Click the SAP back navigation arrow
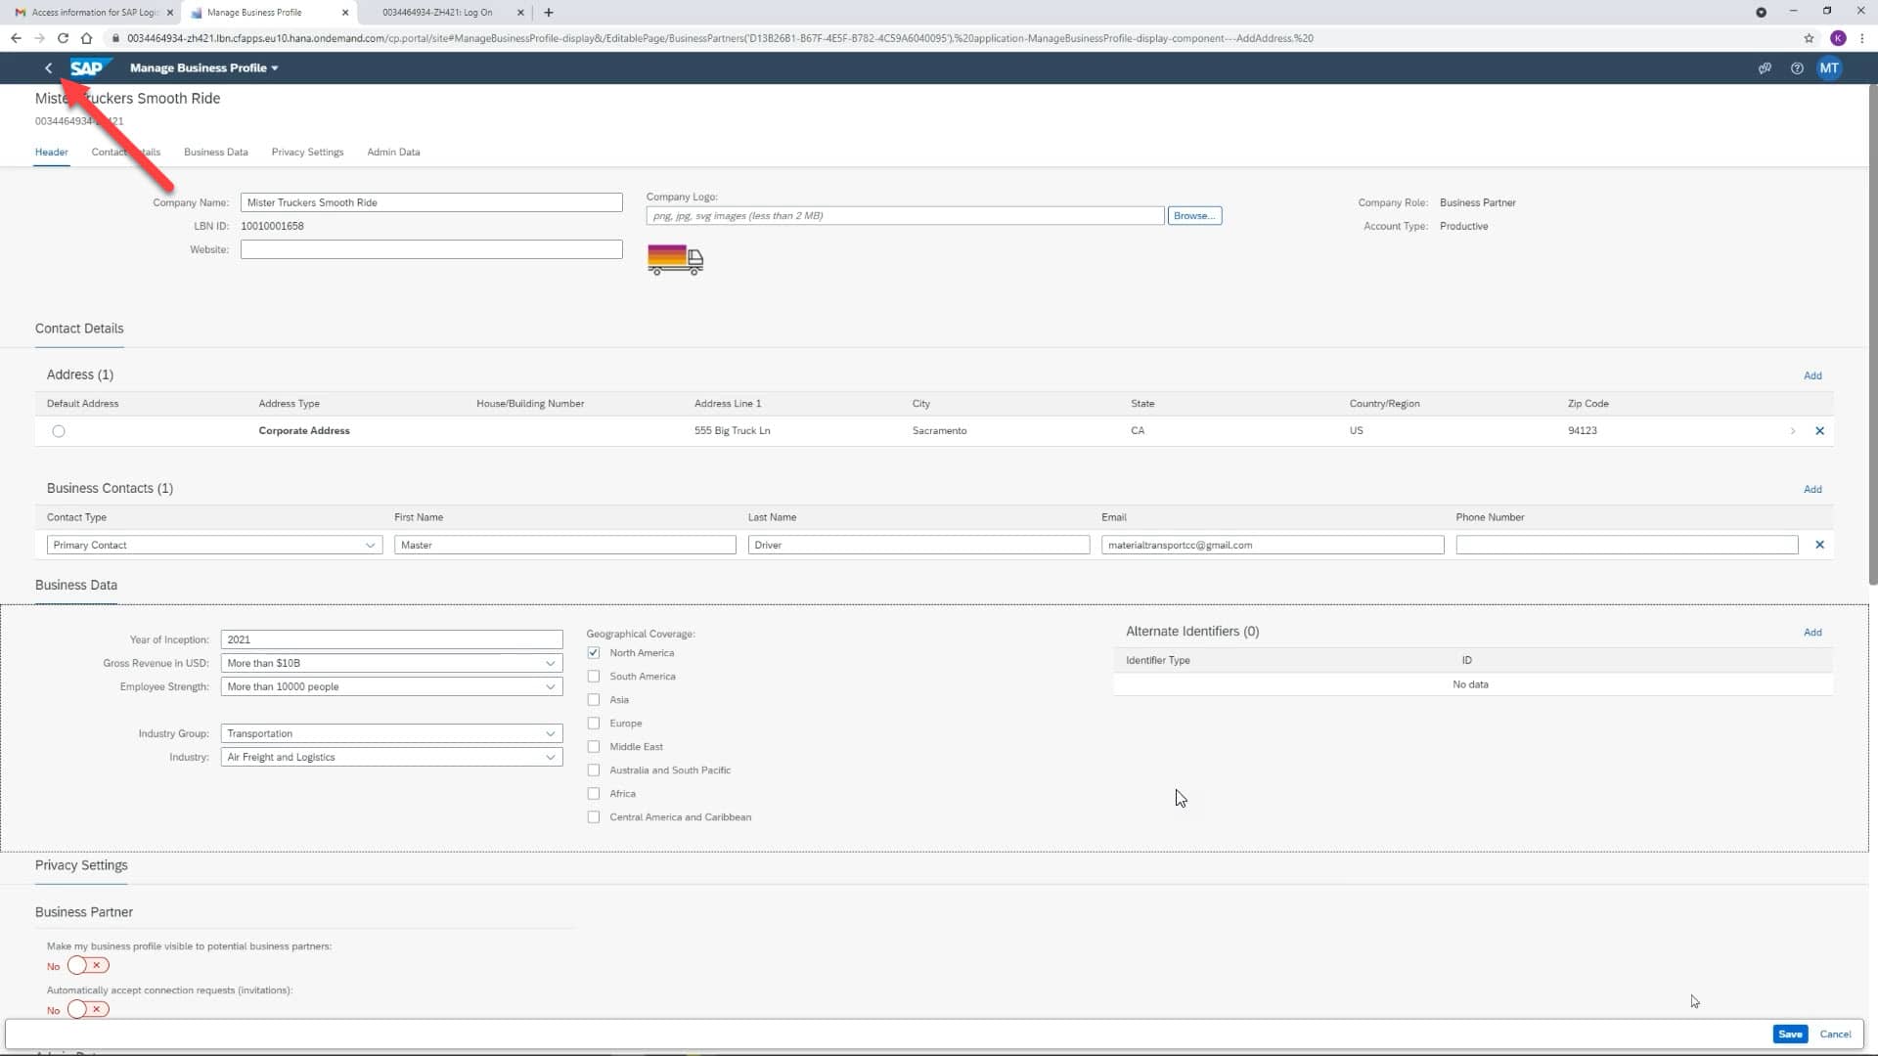 click(x=48, y=67)
